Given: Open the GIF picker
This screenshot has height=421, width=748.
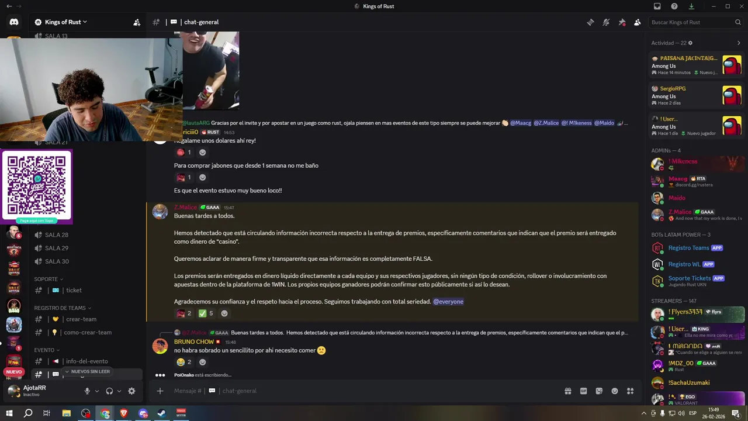Looking at the screenshot, I should (583, 391).
